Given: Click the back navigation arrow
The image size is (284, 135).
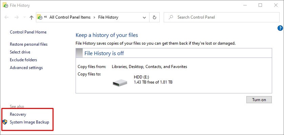Looking at the screenshot, I should (x=6, y=17).
